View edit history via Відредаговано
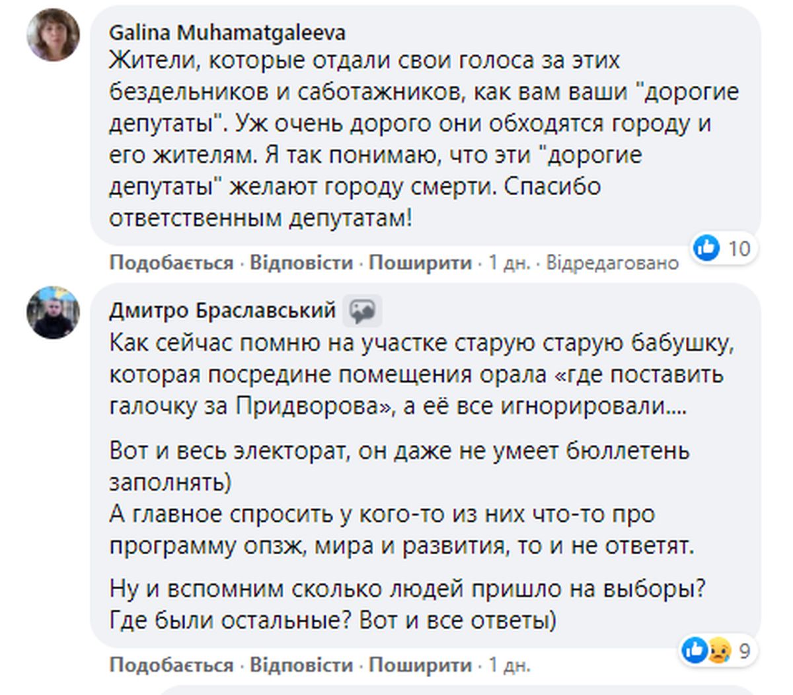This screenshot has width=793, height=695. click(x=613, y=263)
